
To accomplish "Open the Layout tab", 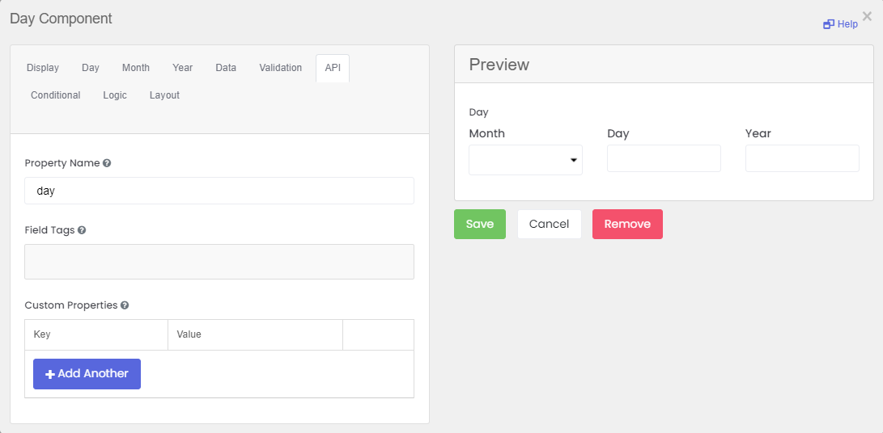I will coord(164,95).
